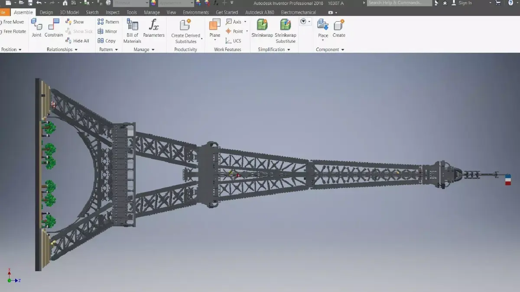
Task: Click Hide All relationships
Action: point(77,41)
